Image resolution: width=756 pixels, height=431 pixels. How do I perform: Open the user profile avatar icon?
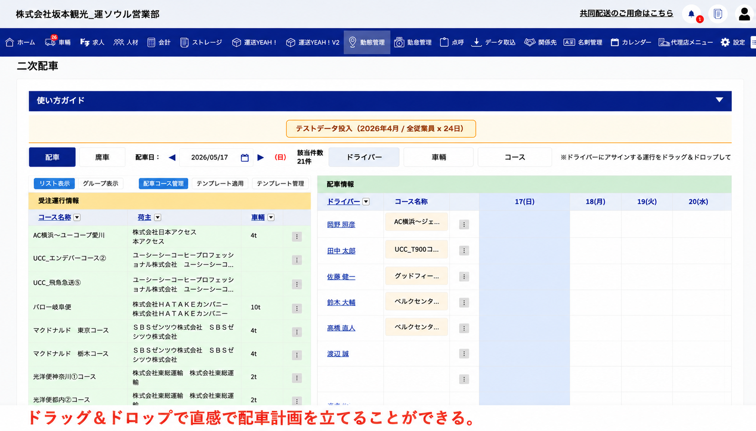point(744,14)
